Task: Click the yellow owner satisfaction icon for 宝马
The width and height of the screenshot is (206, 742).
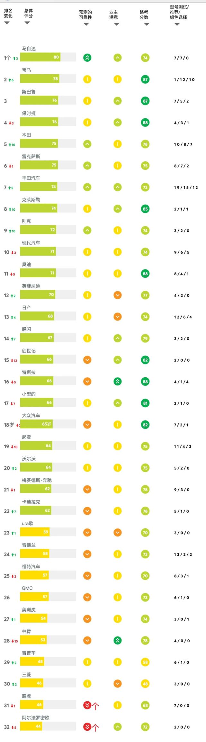Action: tap(118, 79)
